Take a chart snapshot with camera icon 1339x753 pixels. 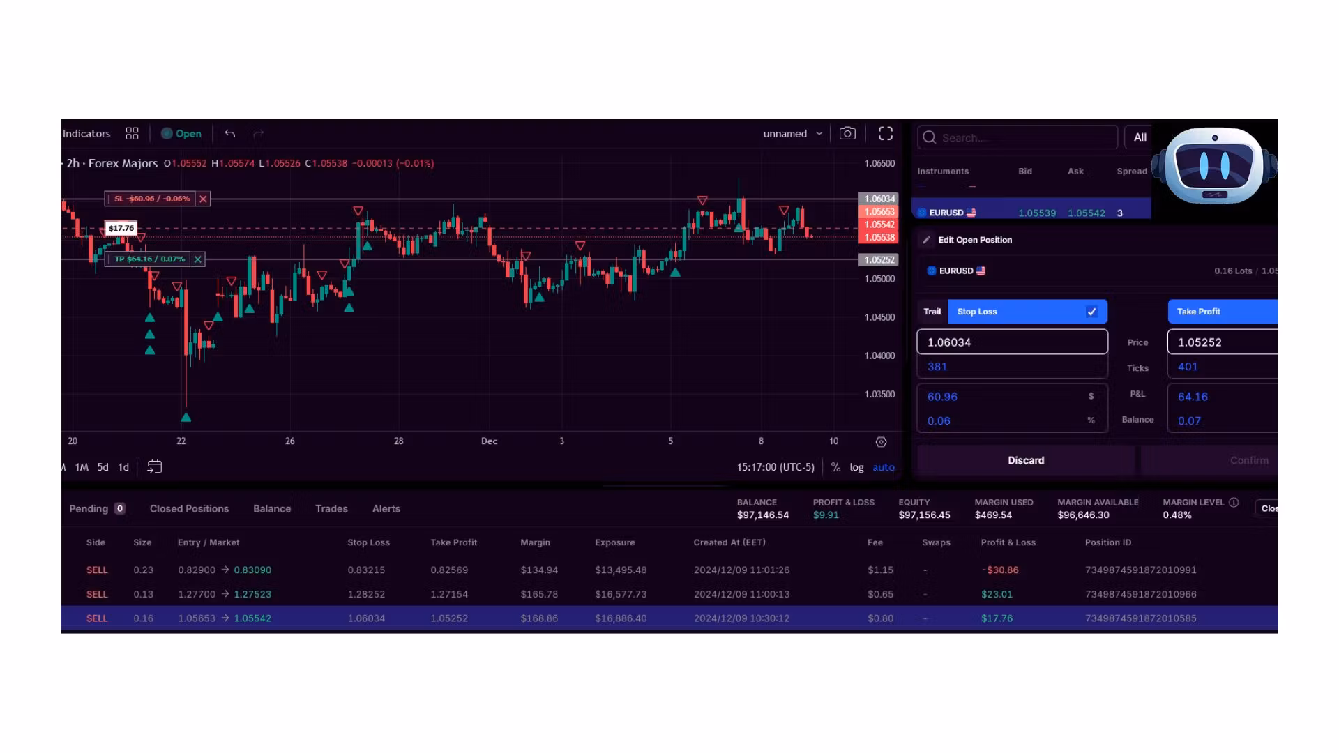point(847,133)
